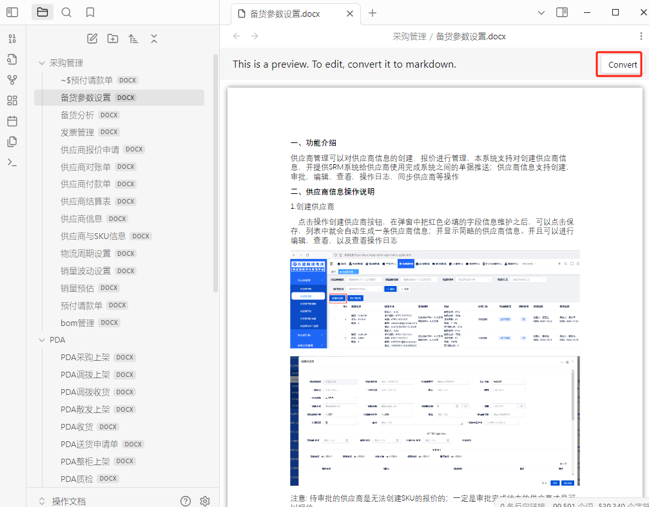Open the graph view panel

12,79
